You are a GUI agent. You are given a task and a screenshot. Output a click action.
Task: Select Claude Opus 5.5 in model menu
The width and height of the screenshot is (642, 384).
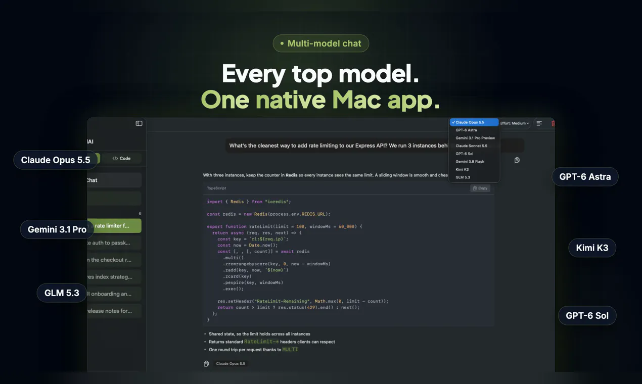[474, 122]
